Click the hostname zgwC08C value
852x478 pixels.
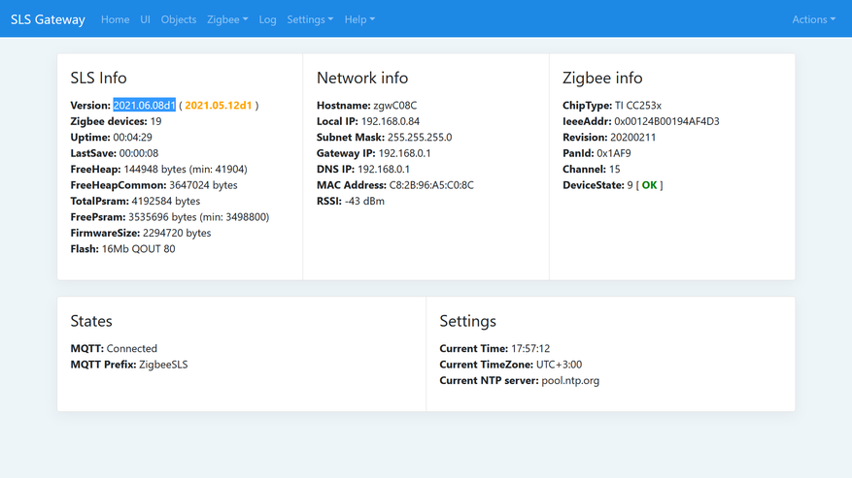point(394,106)
